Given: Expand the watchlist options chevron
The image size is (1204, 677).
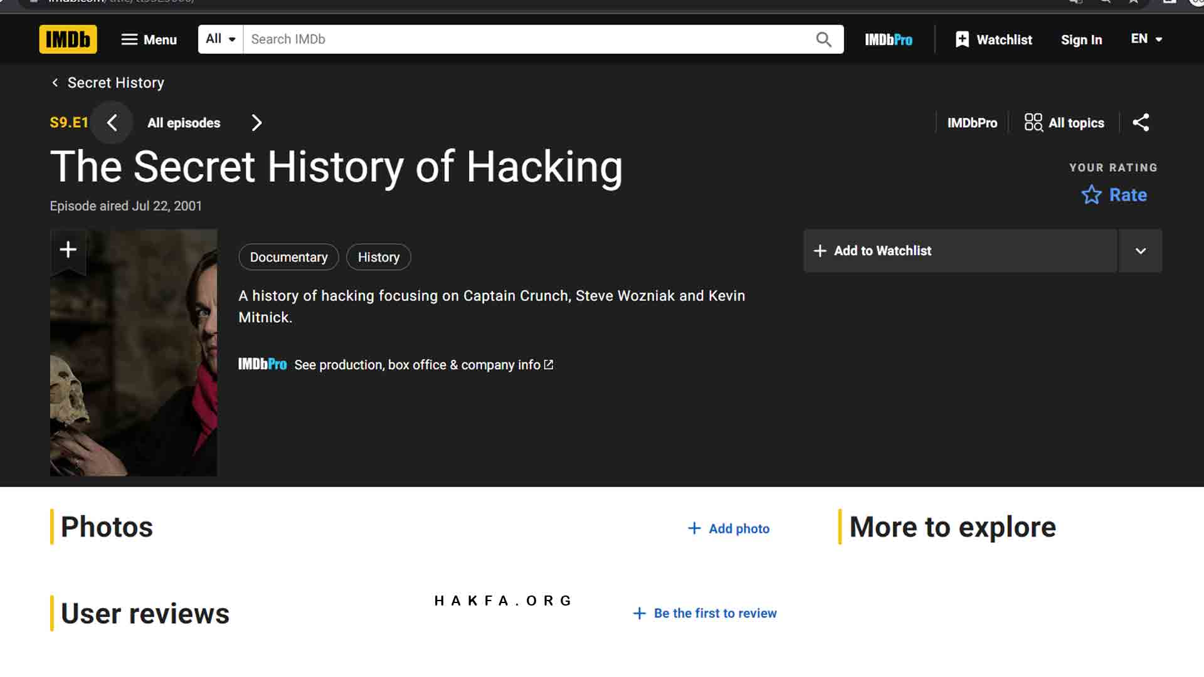Looking at the screenshot, I should [1141, 251].
